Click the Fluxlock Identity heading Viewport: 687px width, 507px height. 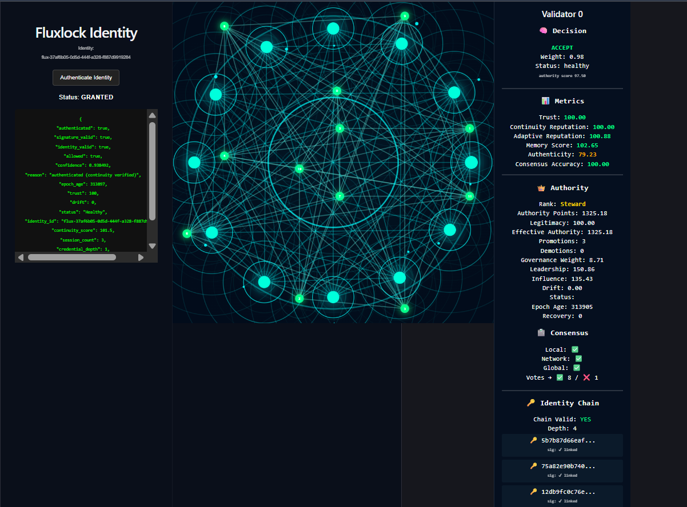pyautogui.click(x=86, y=33)
